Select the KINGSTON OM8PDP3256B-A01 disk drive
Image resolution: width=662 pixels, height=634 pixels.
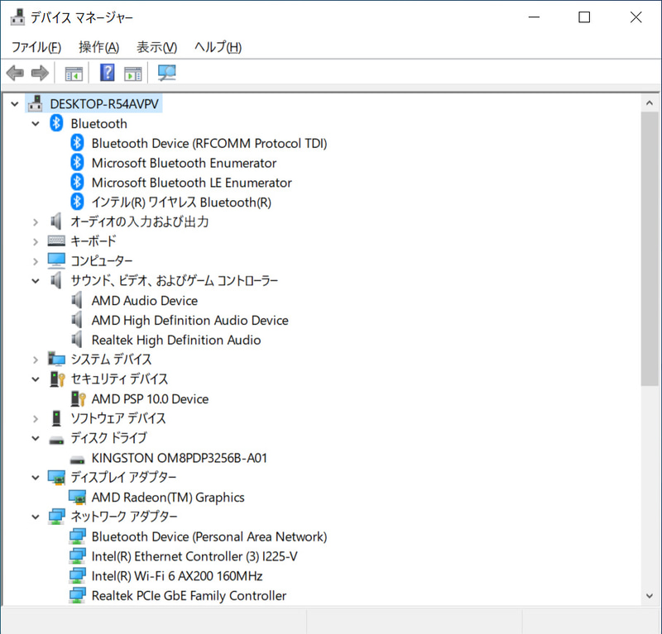(178, 458)
